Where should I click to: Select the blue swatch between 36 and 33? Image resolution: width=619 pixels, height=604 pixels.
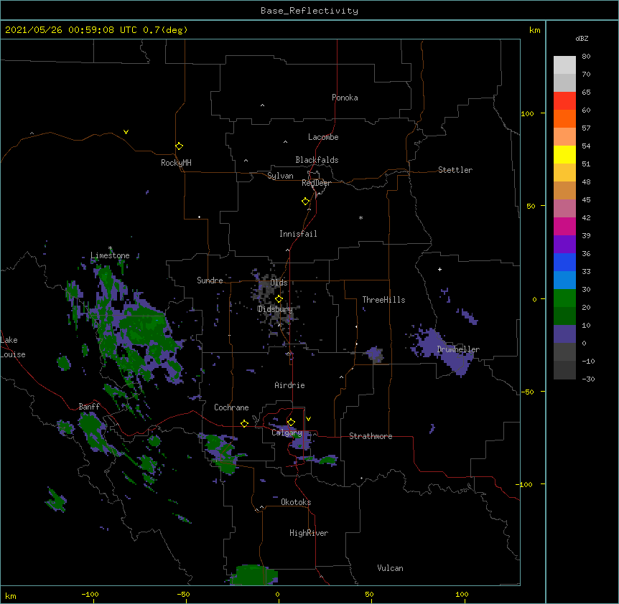pos(564,262)
